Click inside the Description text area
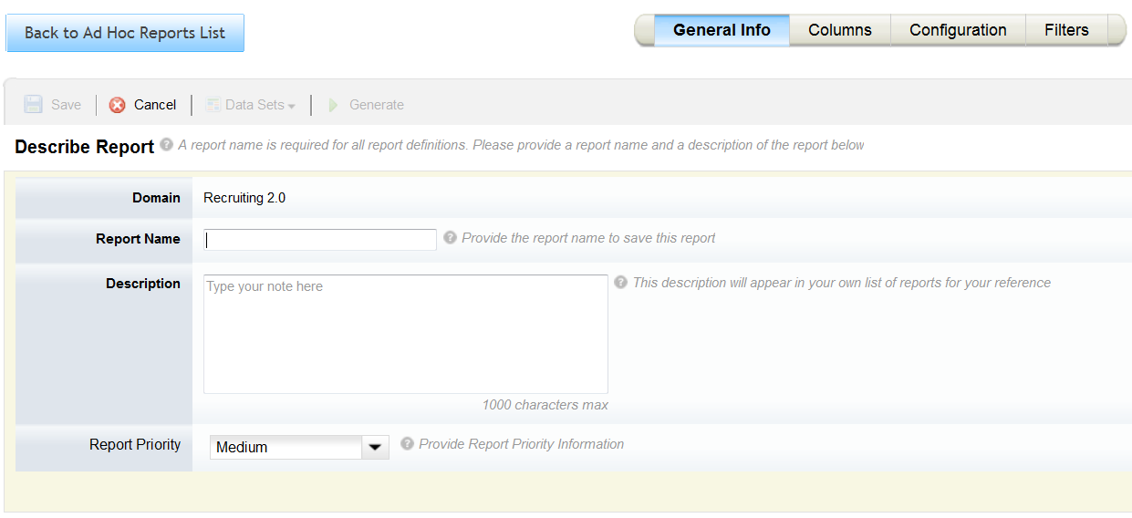The width and height of the screenshot is (1132, 518). tap(406, 334)
